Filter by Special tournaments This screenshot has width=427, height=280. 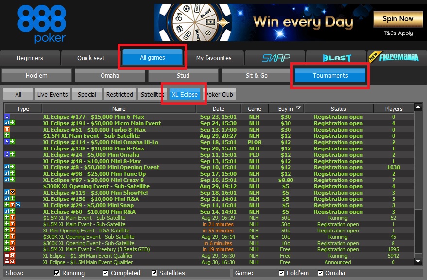click(x=87, y=95)
